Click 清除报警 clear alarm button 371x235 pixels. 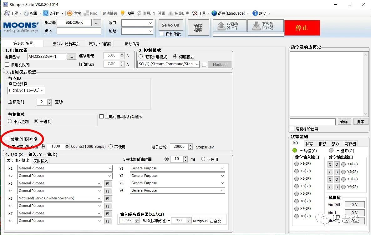198,28
